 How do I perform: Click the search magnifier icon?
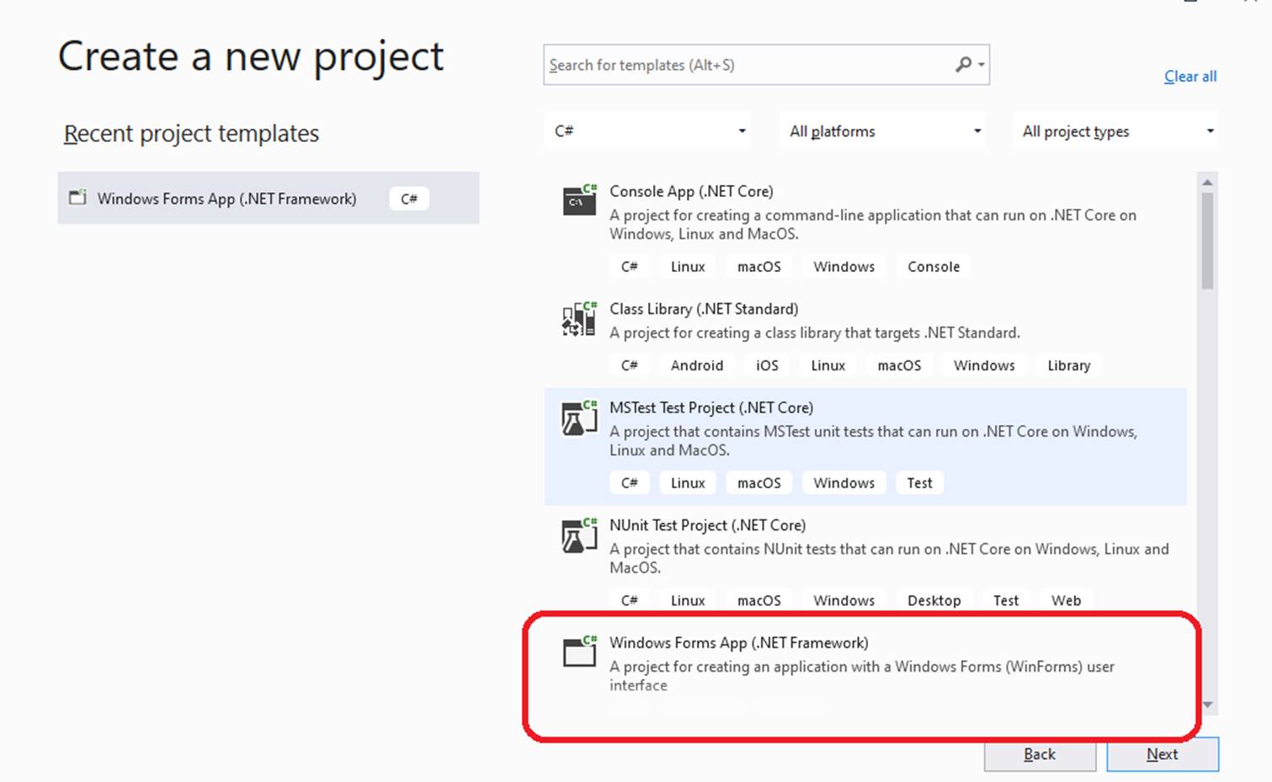tap(963, 65)
